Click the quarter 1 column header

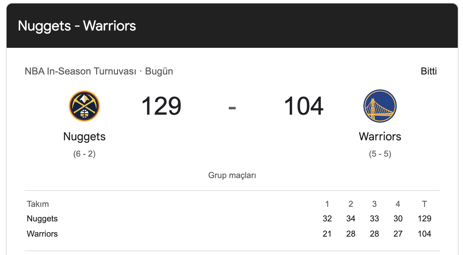(327, 204)
